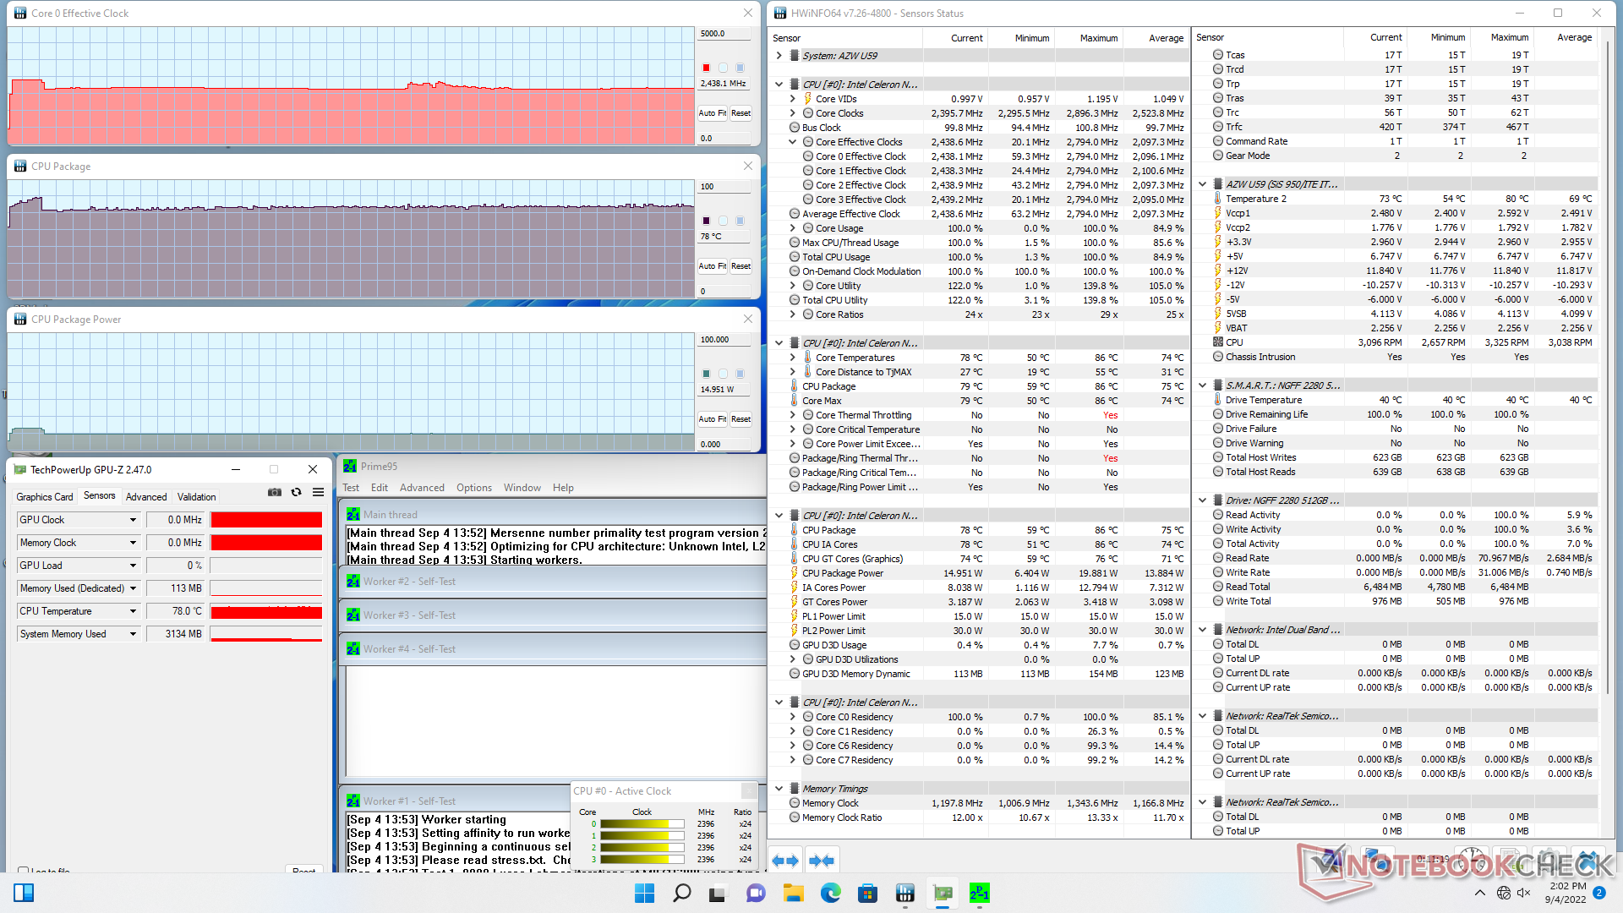Open the GPU-Z hamburger menu icon
Viewport: 1623px width, 913px height.
(x=318, y=493)
